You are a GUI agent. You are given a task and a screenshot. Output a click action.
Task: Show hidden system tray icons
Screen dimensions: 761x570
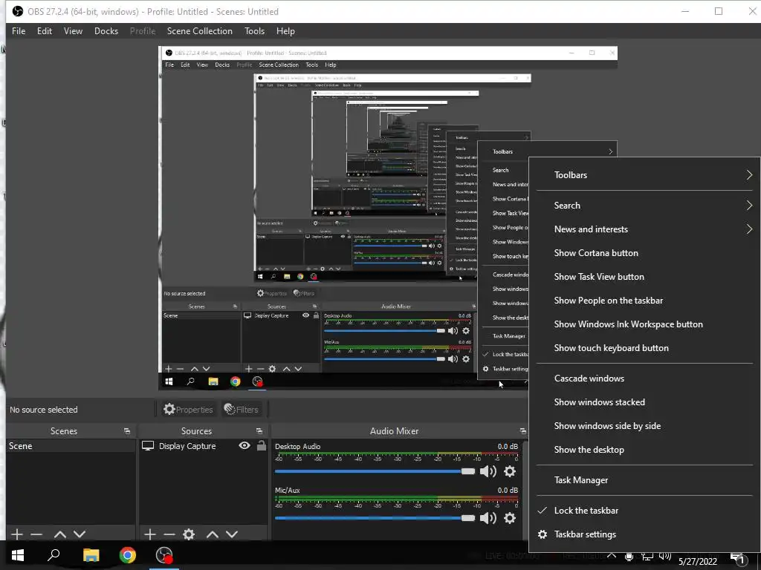pyautogui.click(x=612, y=555)
